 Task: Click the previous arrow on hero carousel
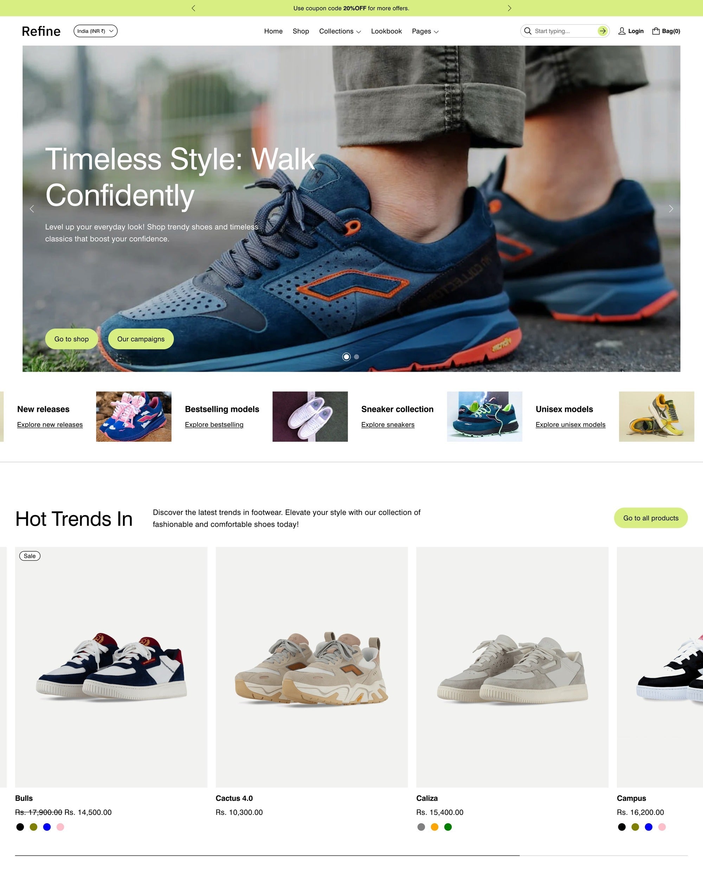[x=32, y=209]
